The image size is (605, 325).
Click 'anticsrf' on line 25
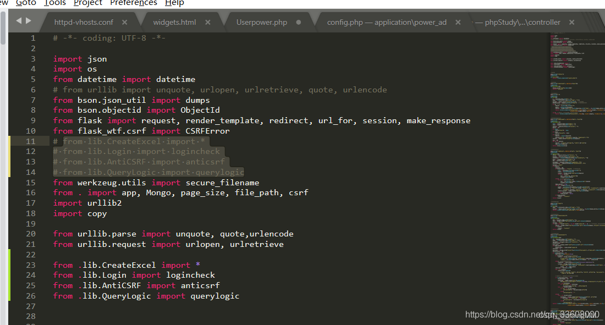(x=200, y=286)
